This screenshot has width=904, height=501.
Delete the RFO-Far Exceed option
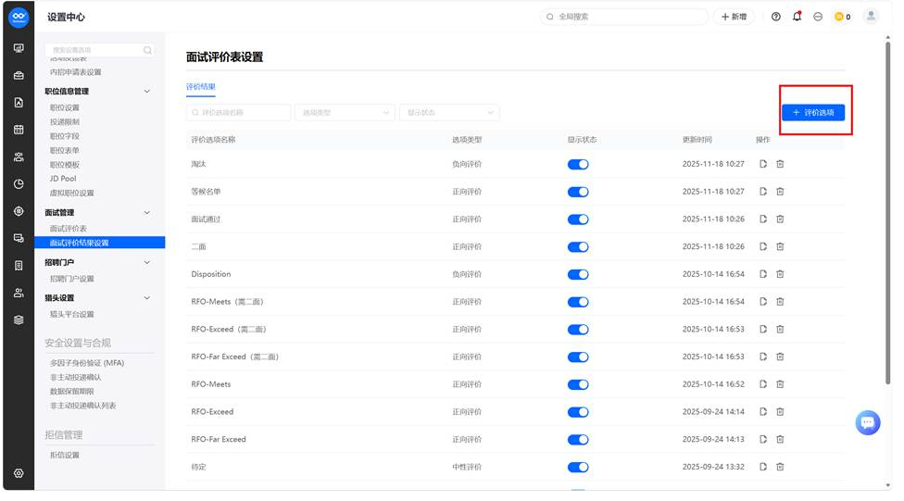pyautogui.click(x=780, y=439)
